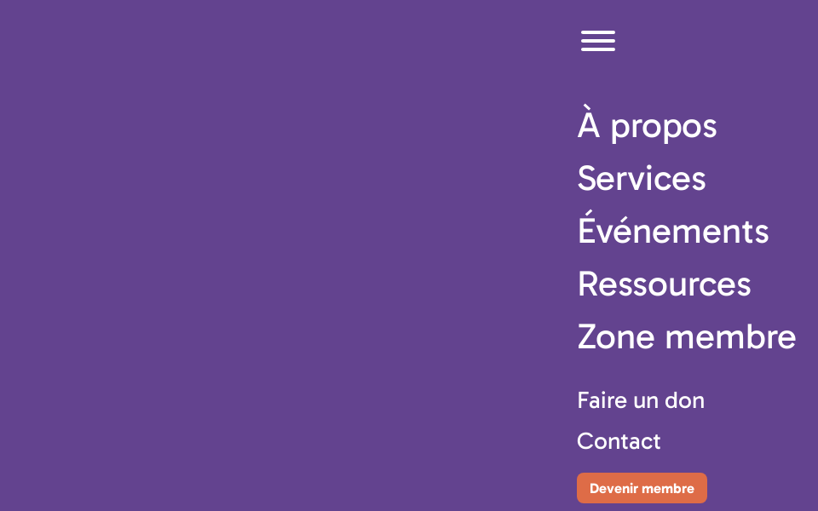Image resolution: width=818 pixels, height=511 pixels.
Task: Select Faire un don in the menu
Action: click(x=641, y=400)
